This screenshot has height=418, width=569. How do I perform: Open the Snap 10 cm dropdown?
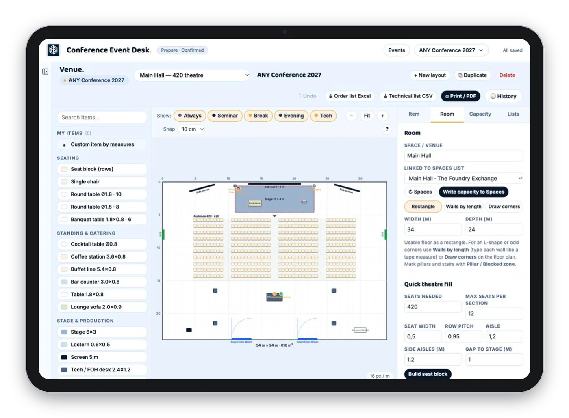point(192,129)
